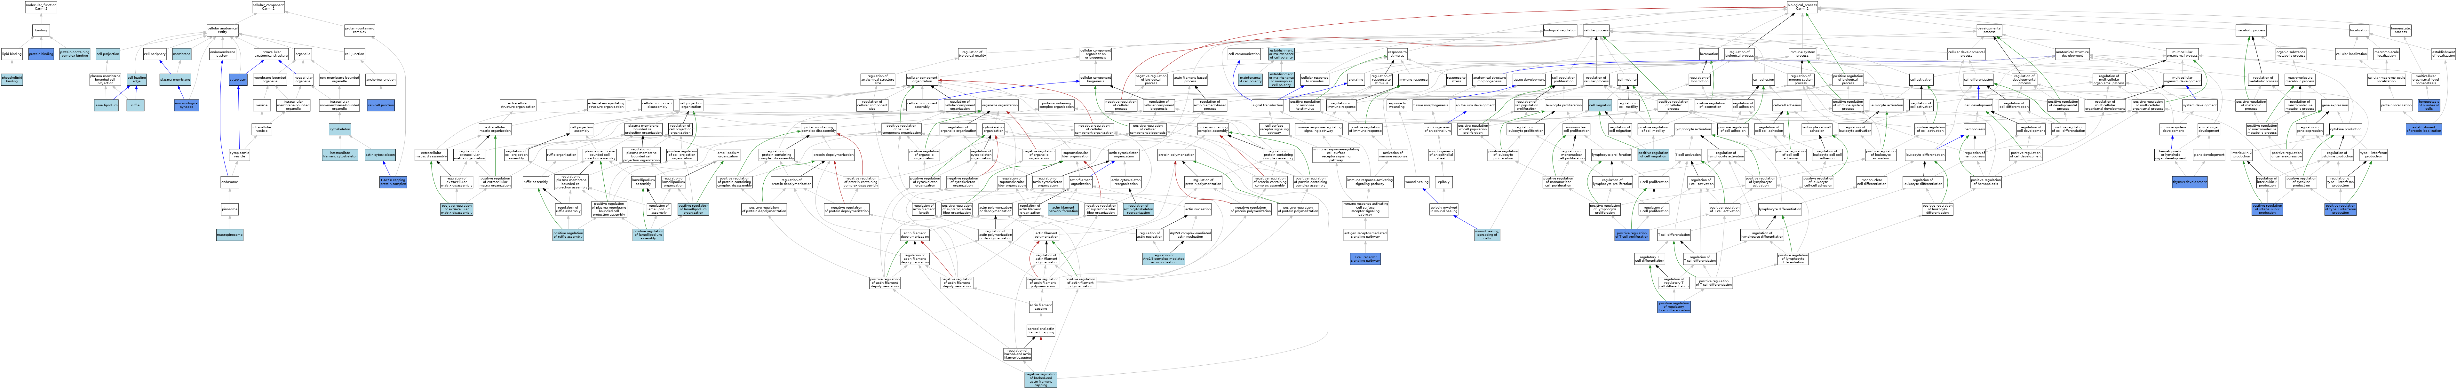Select "F-actin capping protein complex" node
This screenshot has width=2457, height=389.
pos(393,182)
